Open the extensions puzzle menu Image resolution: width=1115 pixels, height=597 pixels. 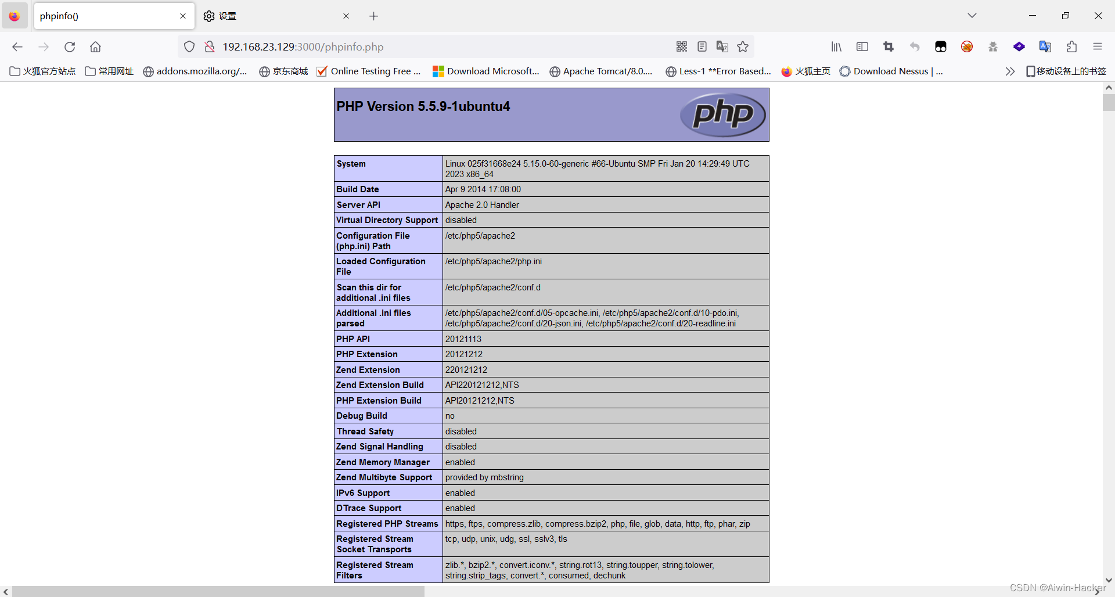pyautogui.click(x=1071, y=47)
